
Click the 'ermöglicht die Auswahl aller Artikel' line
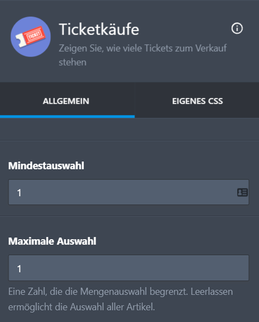coord(81,307)
